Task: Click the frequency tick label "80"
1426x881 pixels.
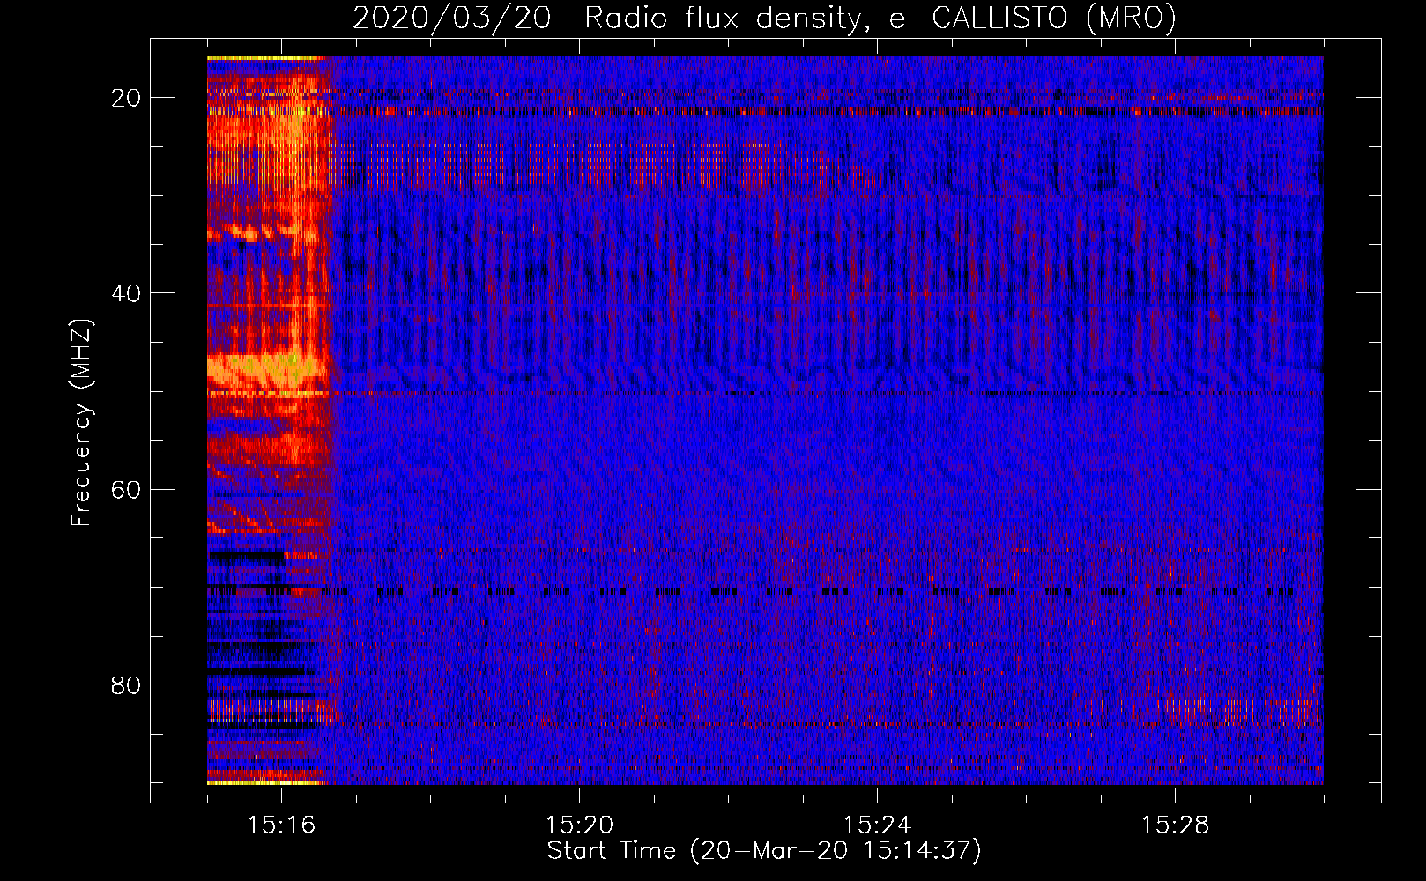Action: click(x=126, y=685)
